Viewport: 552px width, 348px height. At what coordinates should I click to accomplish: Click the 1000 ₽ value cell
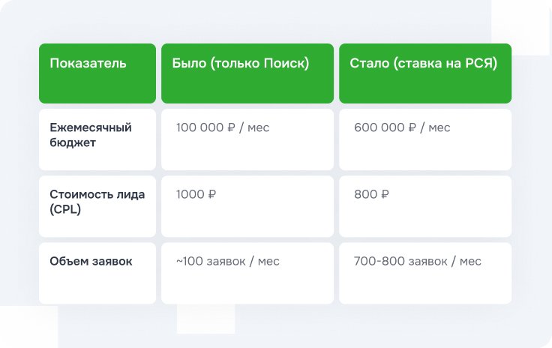[247, 206]
